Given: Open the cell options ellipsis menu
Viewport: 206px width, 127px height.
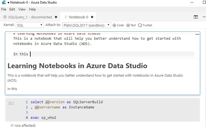Looking at the screenshot, I should [x=197, y=34].
